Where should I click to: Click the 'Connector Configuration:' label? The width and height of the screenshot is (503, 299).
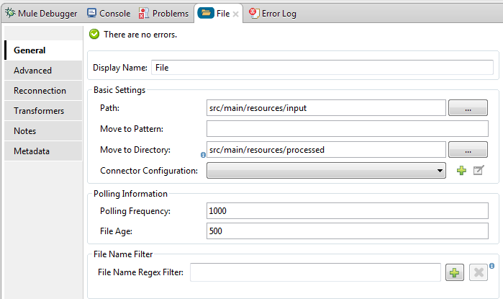click(149, 171)
